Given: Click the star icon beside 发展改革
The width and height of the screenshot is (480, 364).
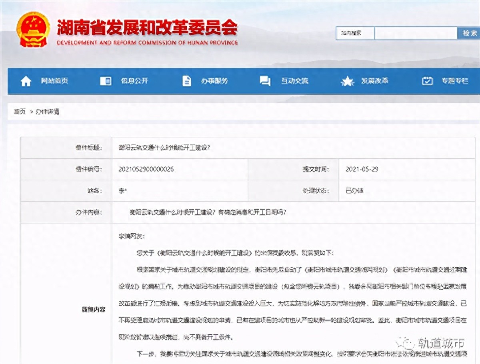Looking at the screenshot, I should pyautogui.click(x=347, y=82).
